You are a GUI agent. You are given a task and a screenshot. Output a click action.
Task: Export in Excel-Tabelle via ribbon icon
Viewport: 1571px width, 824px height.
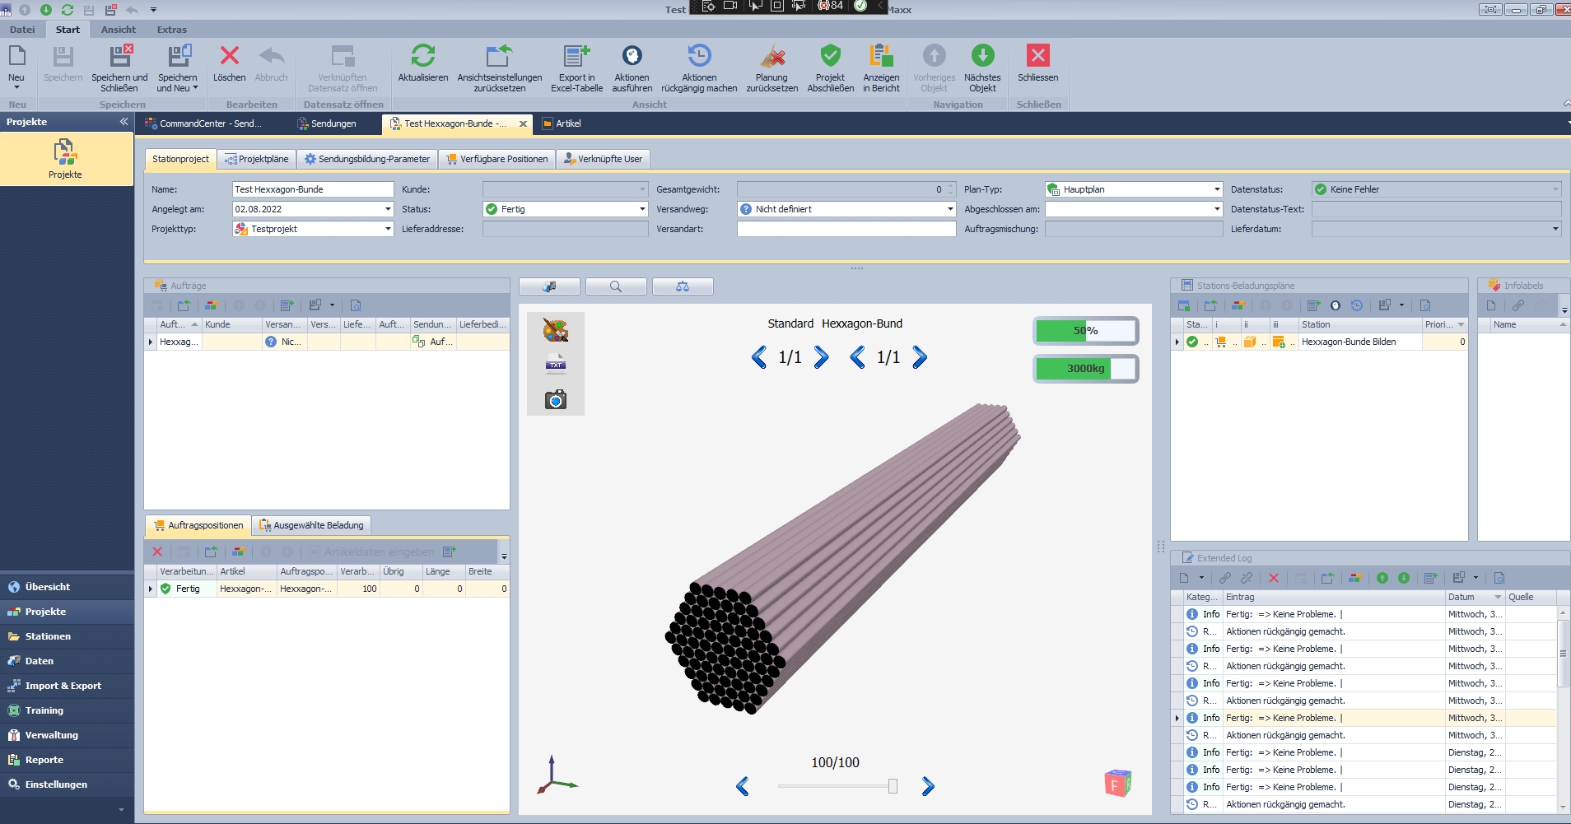coord(576,56)
